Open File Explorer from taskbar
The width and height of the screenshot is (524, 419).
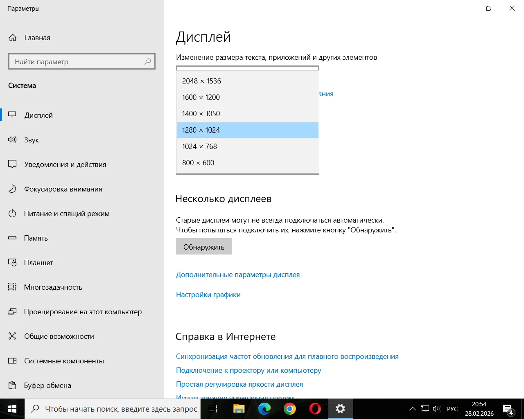point(239,409)
